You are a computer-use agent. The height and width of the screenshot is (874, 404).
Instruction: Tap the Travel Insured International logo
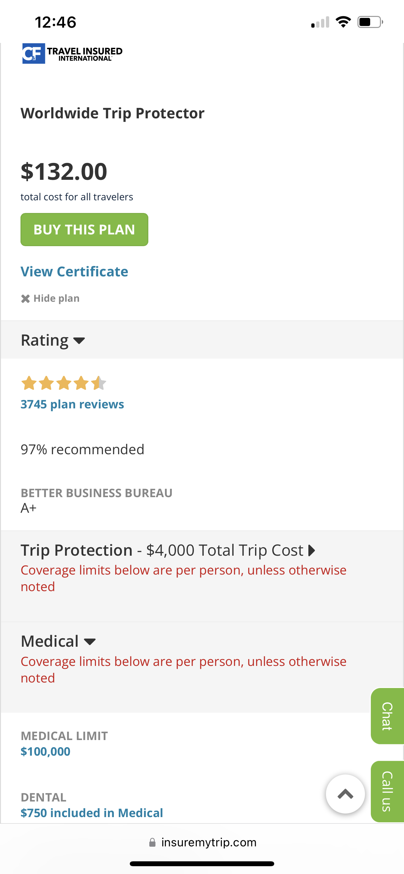72,54
